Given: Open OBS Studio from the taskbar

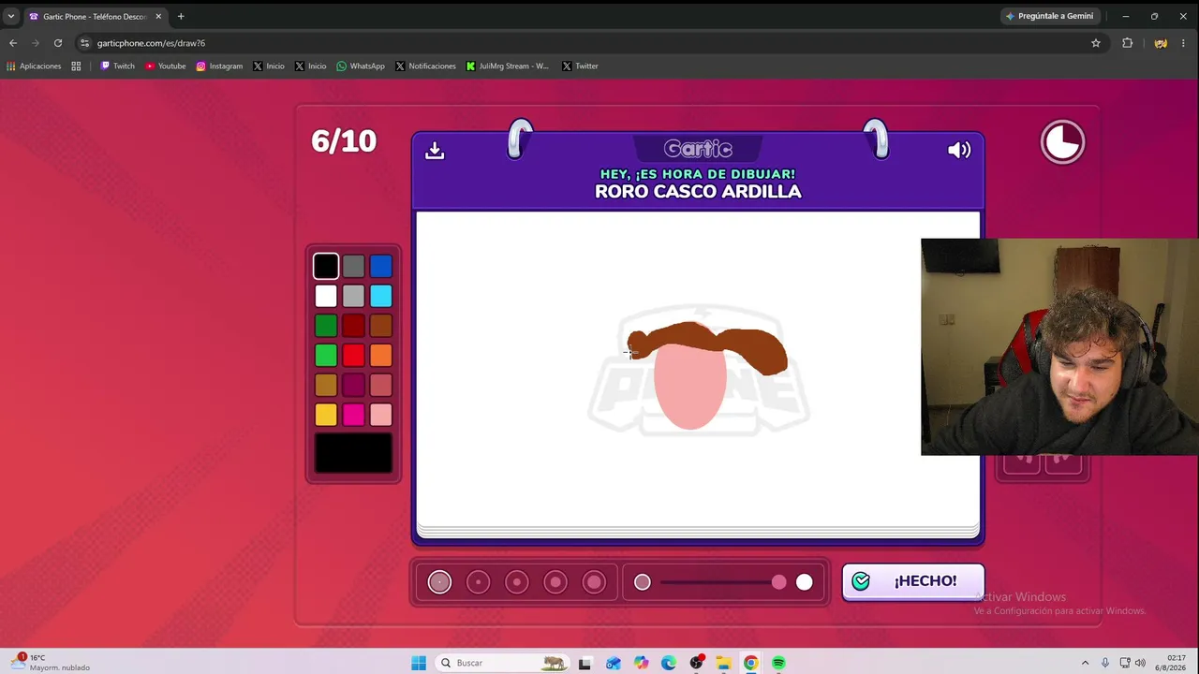Looking at the screenshot, I should (x=696, y=663).
